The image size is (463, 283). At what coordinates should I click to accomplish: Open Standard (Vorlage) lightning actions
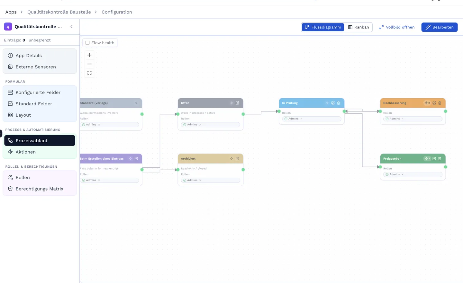point(136,103)
